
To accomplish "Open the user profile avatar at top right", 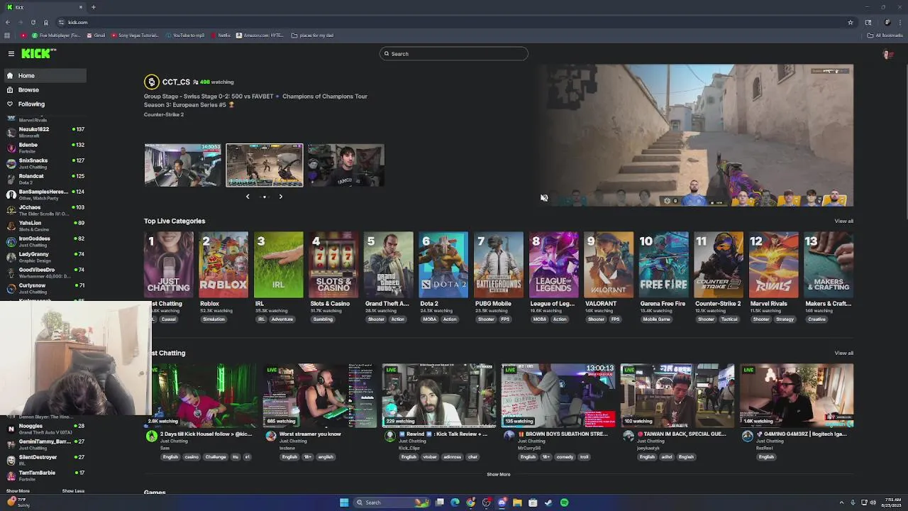I will 887,54.
